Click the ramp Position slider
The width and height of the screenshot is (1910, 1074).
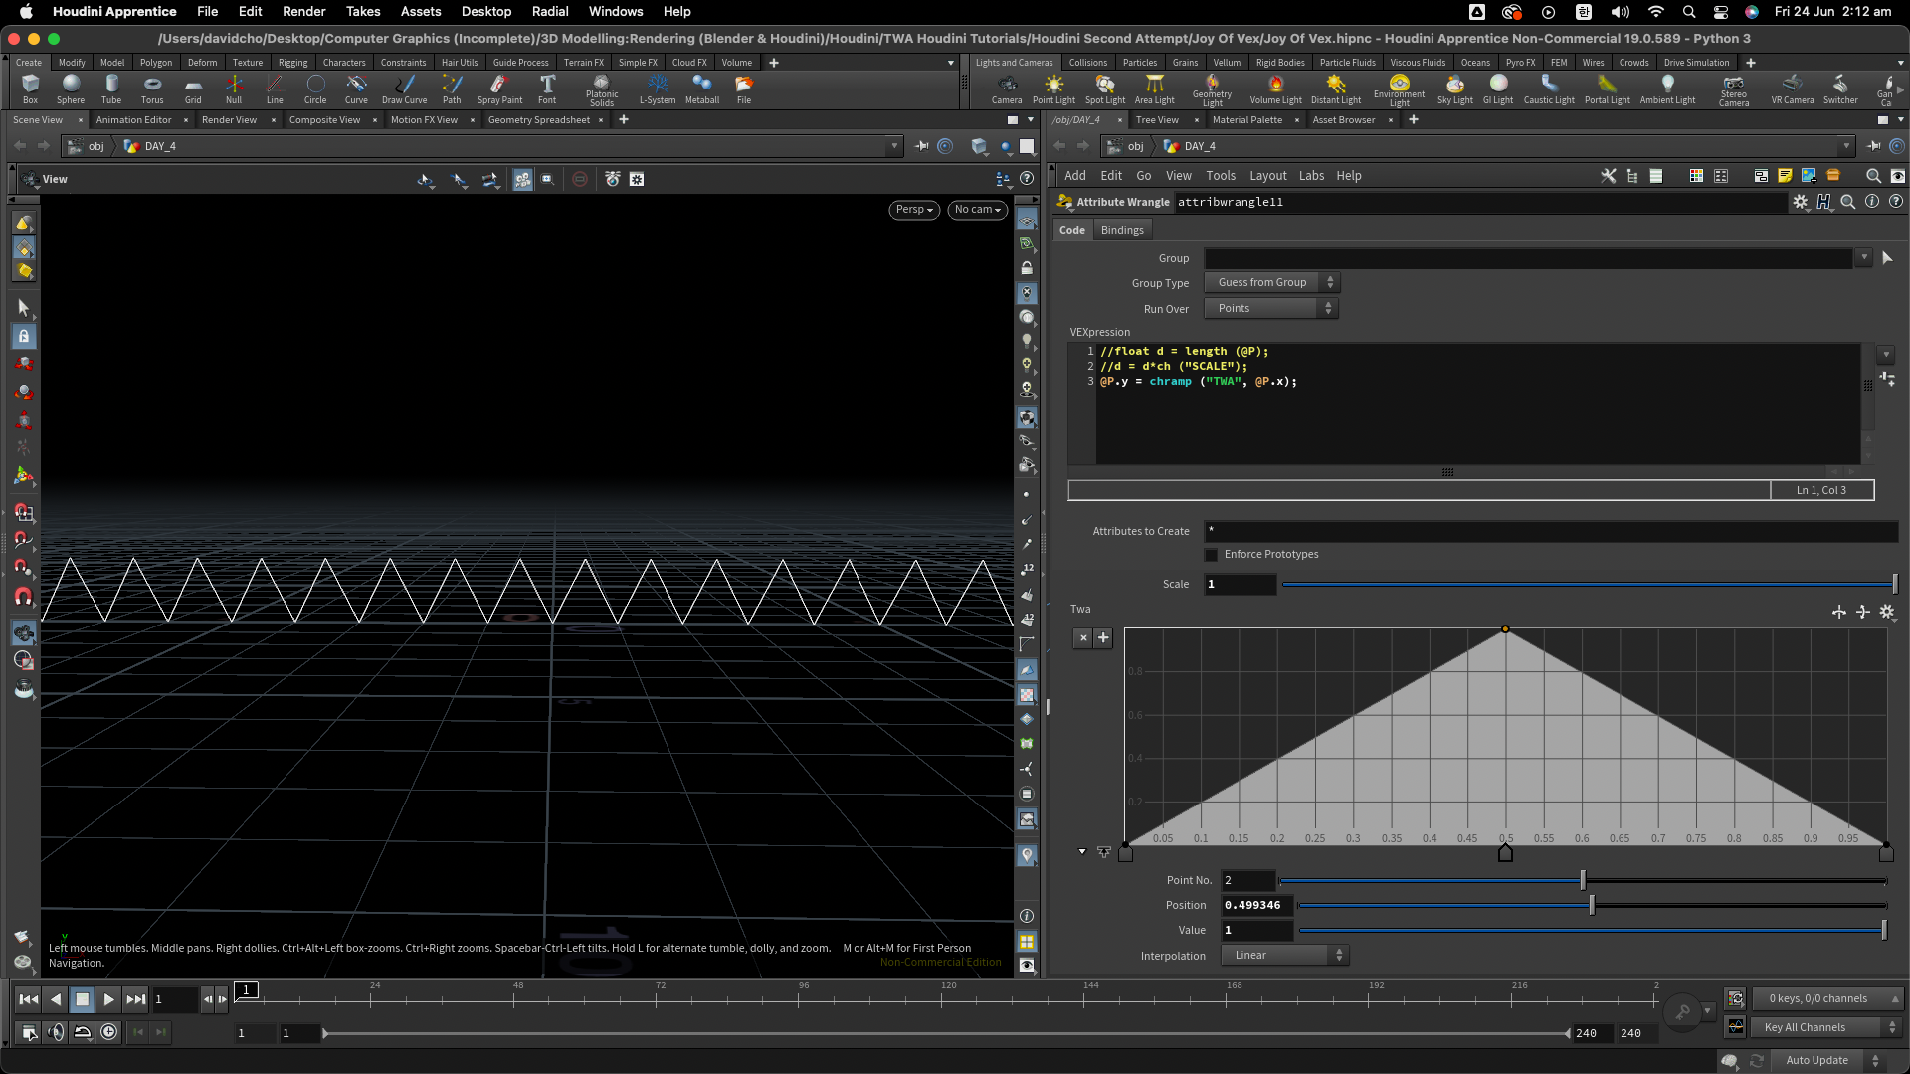point(1592,906)
